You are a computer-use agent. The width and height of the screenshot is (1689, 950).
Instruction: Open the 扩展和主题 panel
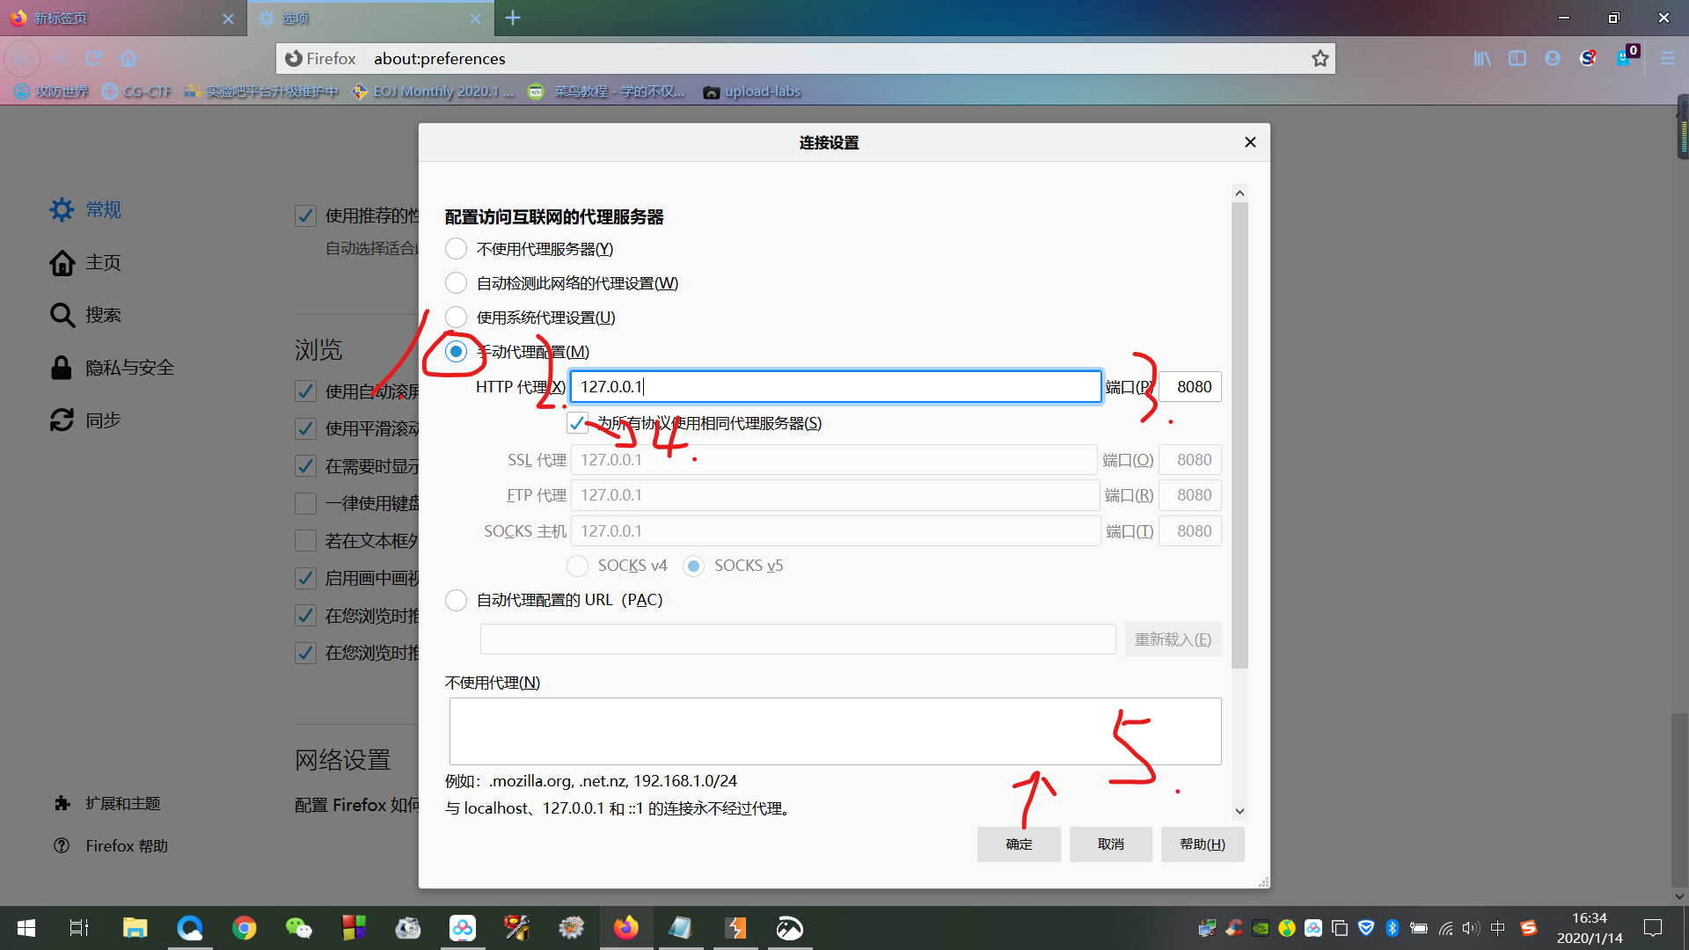pos(123,802)
